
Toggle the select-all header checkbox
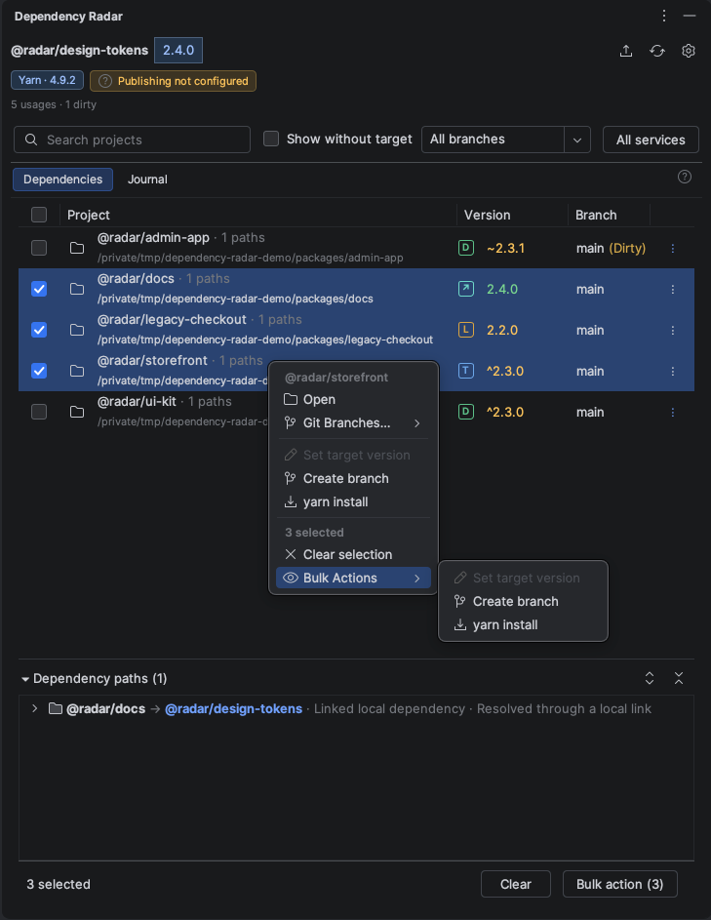click(x=39, y=215)
